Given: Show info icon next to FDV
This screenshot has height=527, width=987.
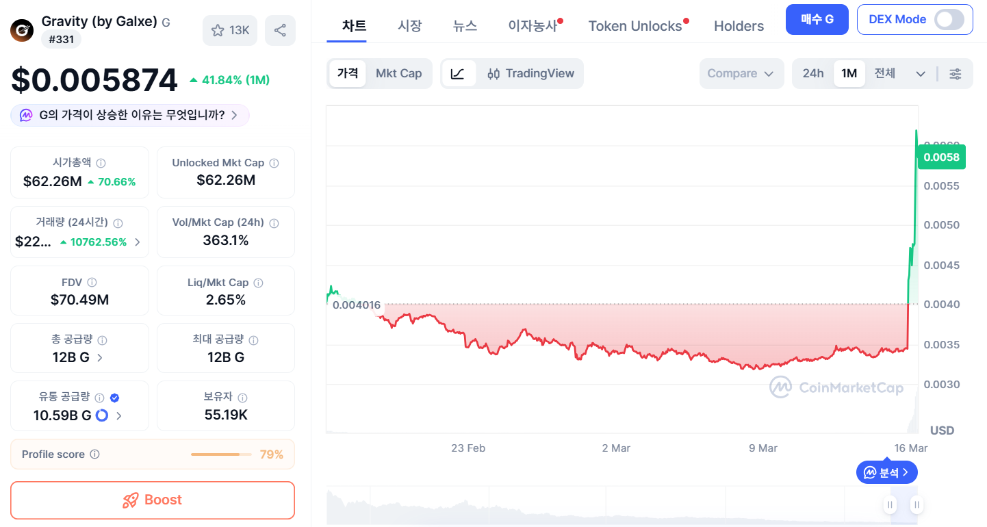Looking at the screenshot, I should click(92, 282).
